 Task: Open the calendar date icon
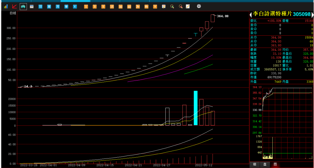pyautogui.click(x=32, y=7)
